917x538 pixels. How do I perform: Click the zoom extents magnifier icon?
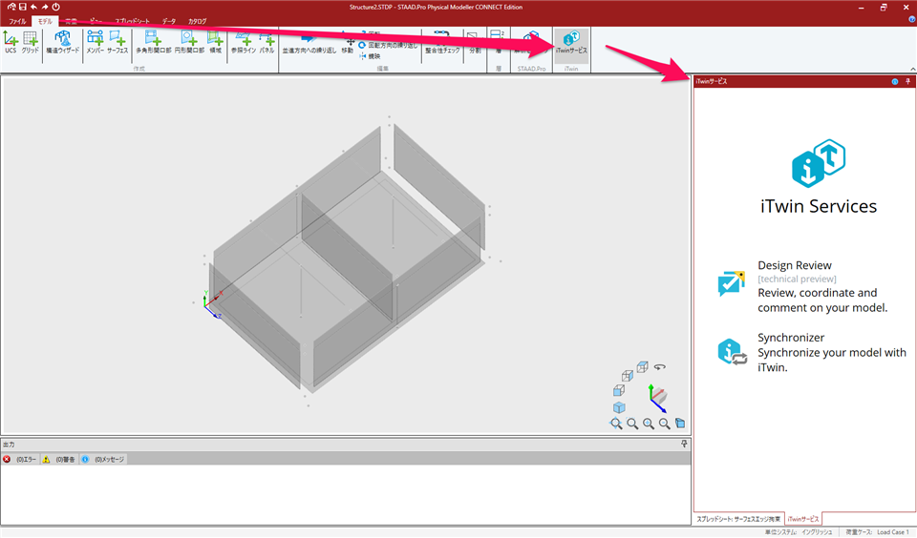[x=616, y=424]
